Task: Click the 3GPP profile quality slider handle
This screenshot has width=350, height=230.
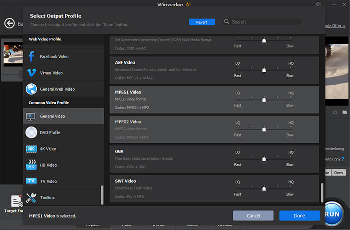Action: 264,40
